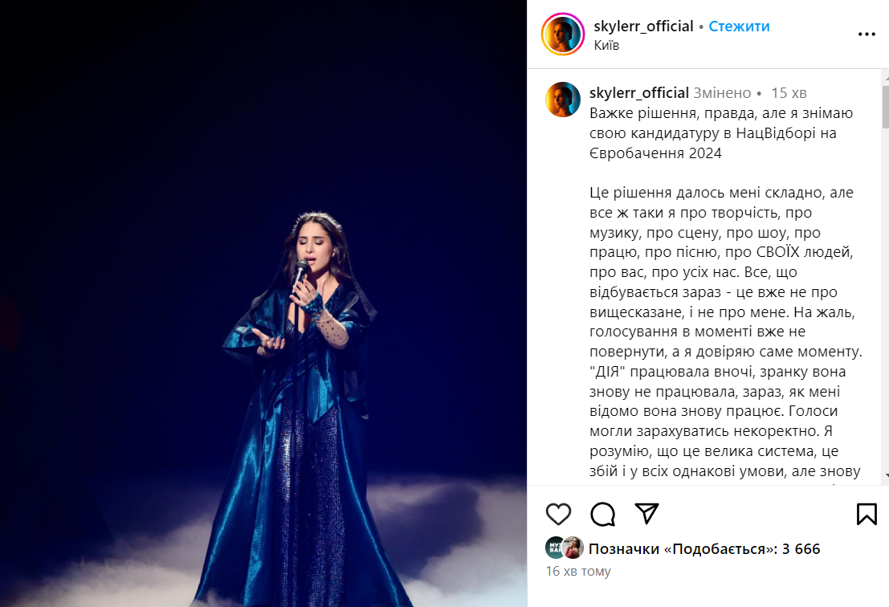Screen dimensions: 889x607
Task: Share the post via paper plane icon
Action: click(646, 514)
